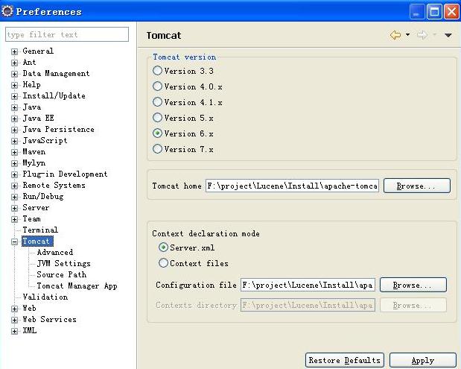Expand the Web Services node

(14, 320)
